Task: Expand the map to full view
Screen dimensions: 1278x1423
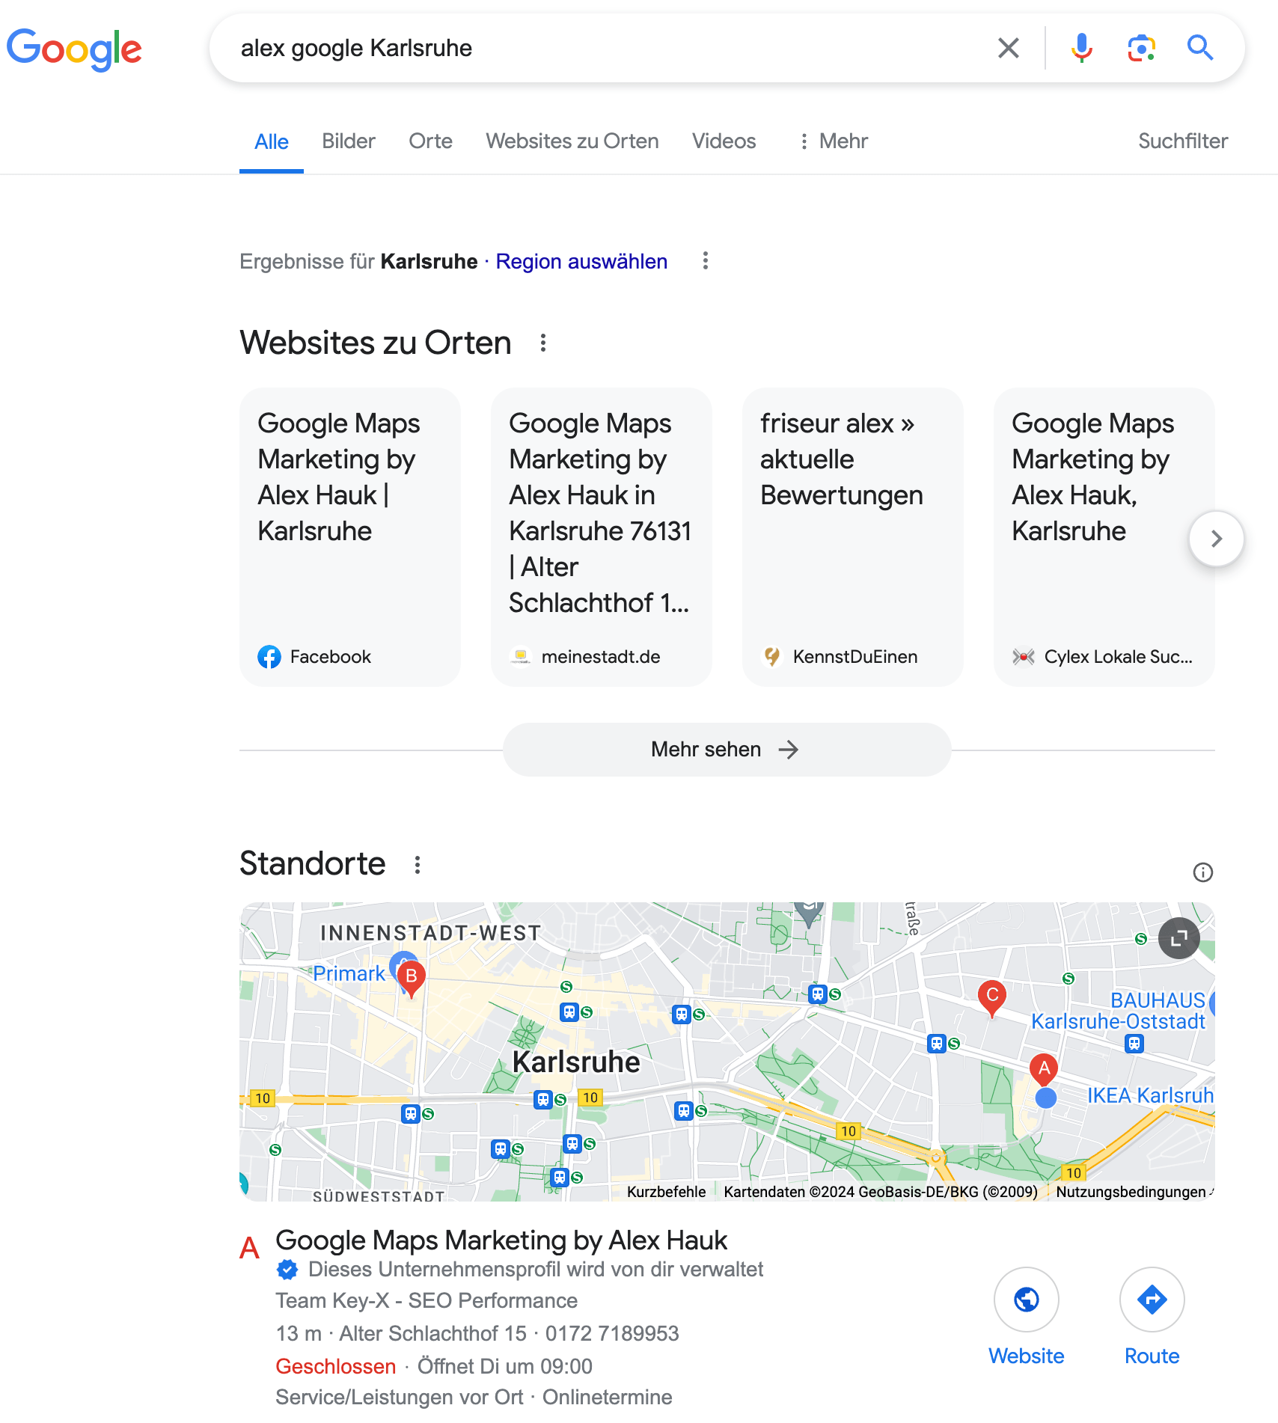Action: pos(1179,938)
